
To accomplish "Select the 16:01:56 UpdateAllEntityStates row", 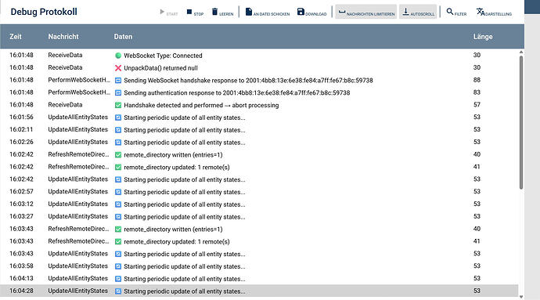I will pos(259,117).
